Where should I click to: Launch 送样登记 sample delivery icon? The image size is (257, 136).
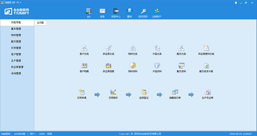coord(144,92)
